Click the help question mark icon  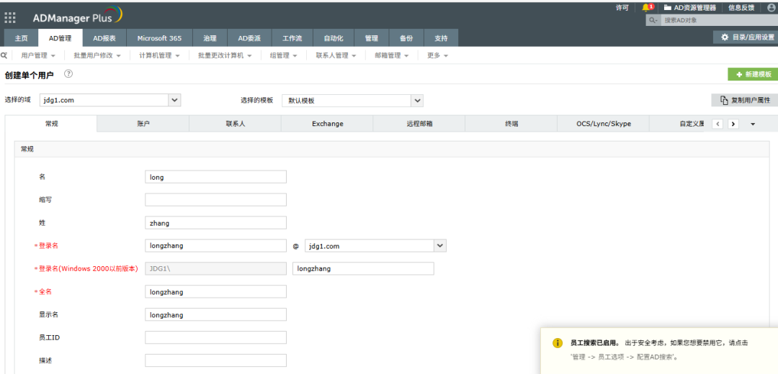coord(68,74)
